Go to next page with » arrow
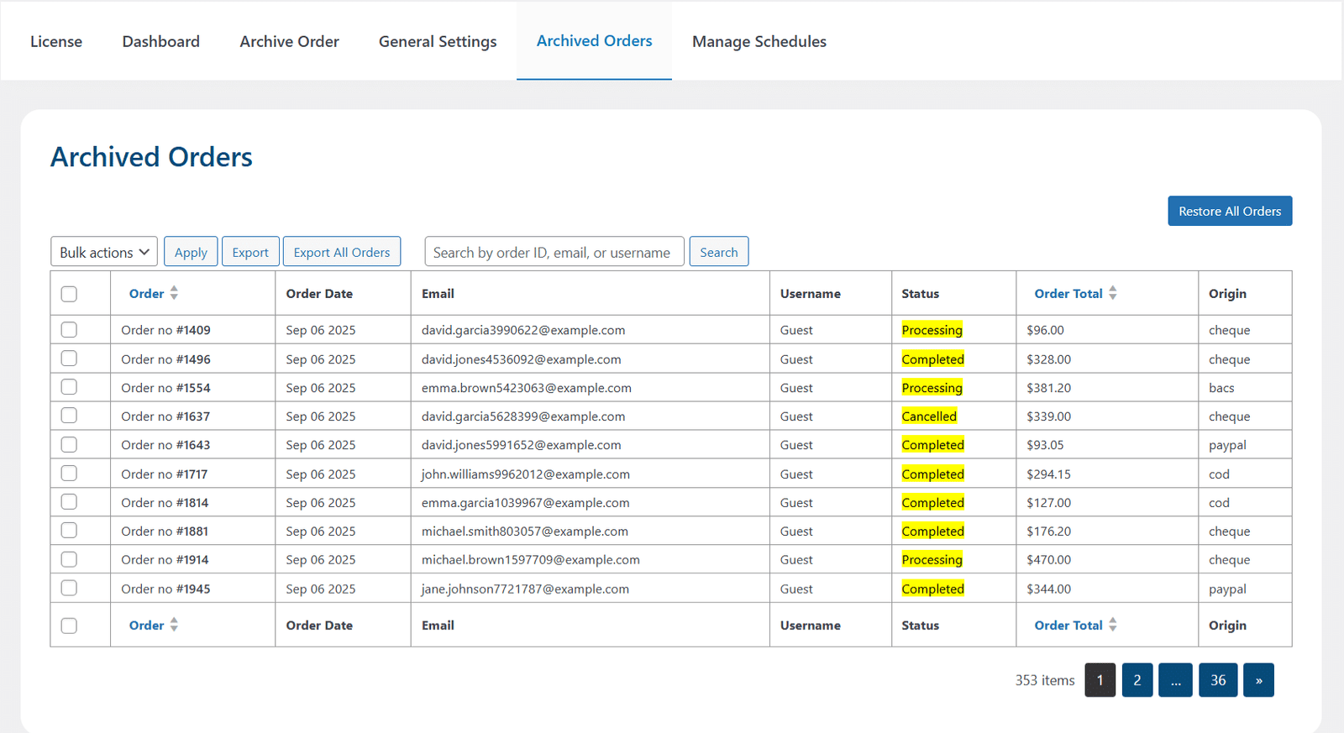Image resolution: width=1344 pixels, height=733 pixels. 1258,680
